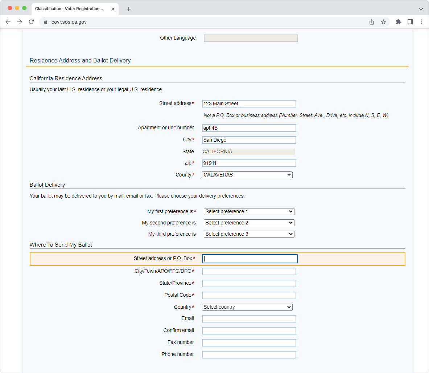The image size is (429, 373).
Task: Toggle the browser side panel icon
Action: click(410, 22)
